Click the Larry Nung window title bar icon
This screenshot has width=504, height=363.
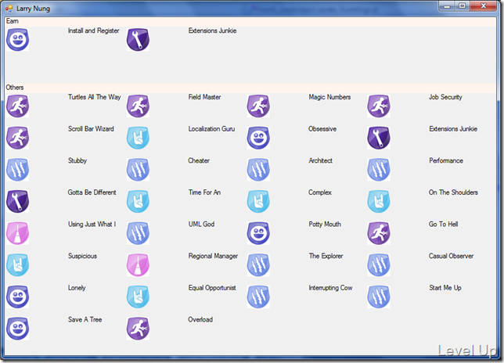pyautogui.click(x=9, y=9)
